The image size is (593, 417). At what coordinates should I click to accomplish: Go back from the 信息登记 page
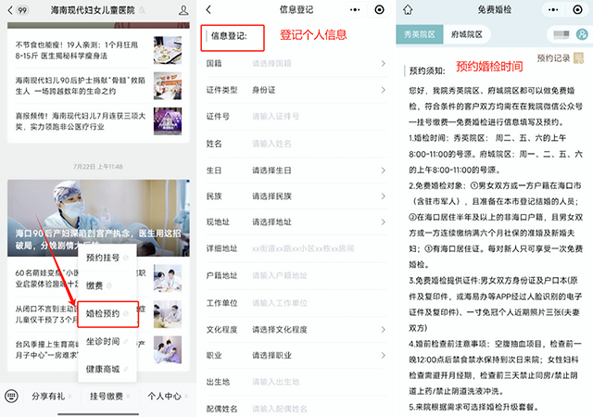[x=208, y=10]
